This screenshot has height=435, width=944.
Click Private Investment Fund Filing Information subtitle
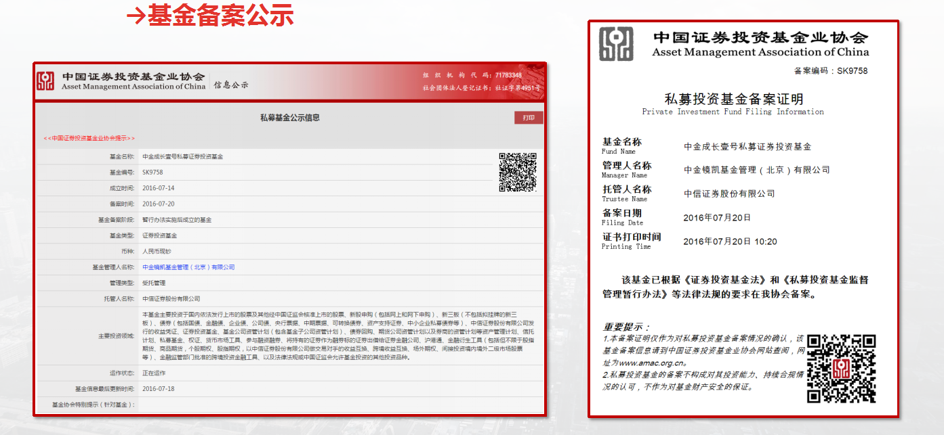pos(733,112)
